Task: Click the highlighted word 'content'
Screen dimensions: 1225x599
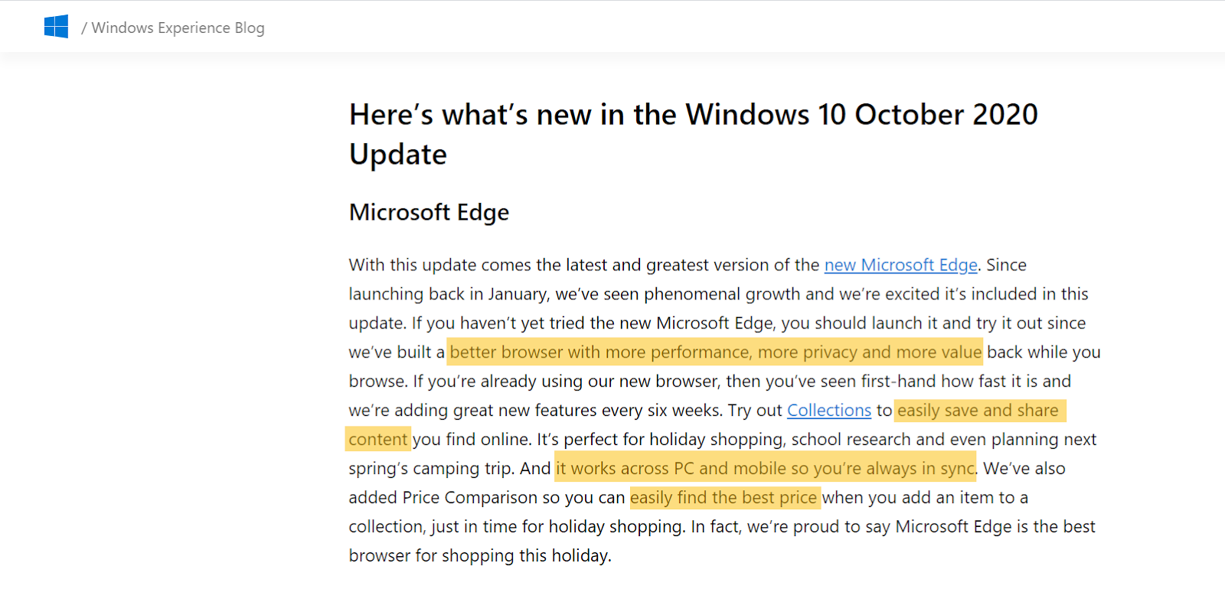Action: coord(377,440)
